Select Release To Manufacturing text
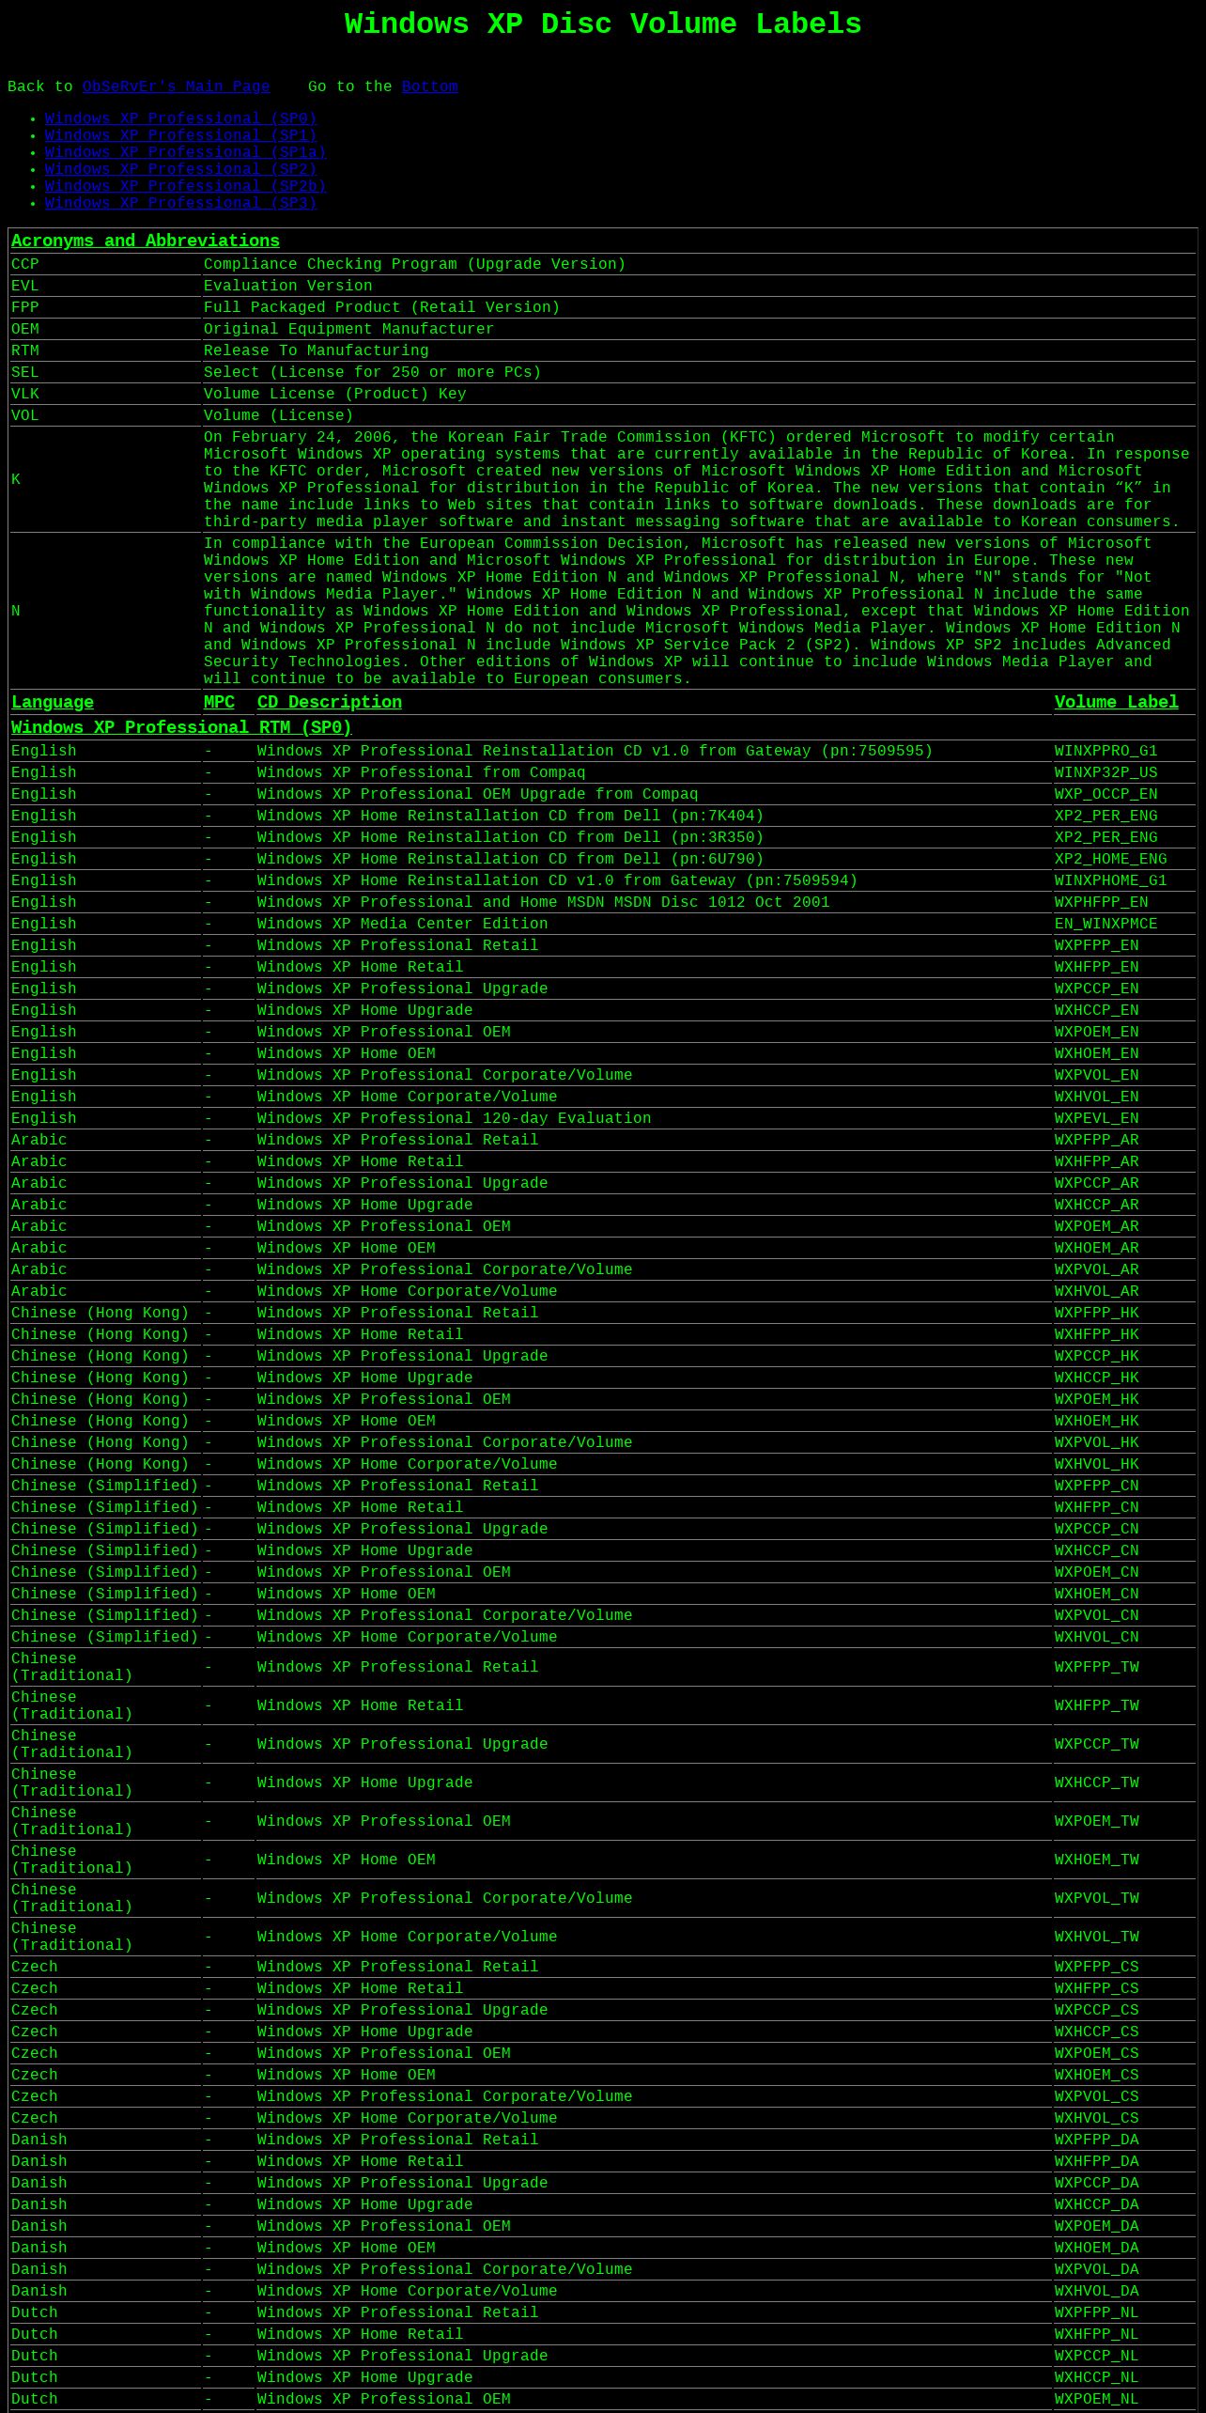The image size is (1206, 2413). 316,350
